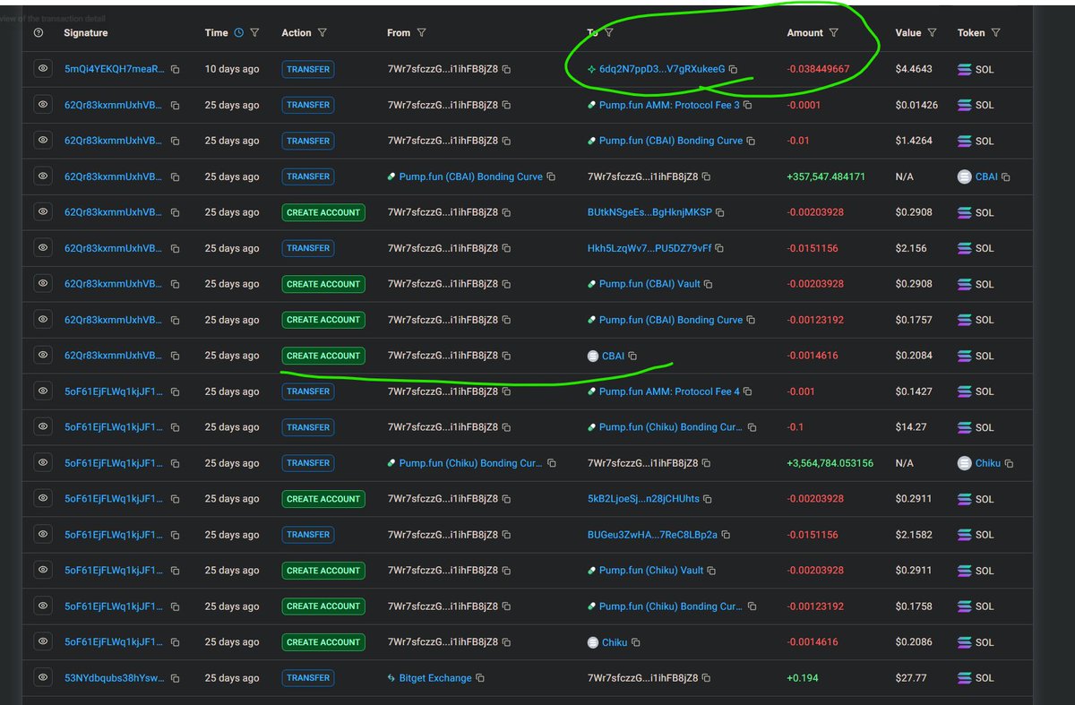Viewport: 1075px width, 705px height.
Task: Open the Value column filter
Action: coord(932,33)
